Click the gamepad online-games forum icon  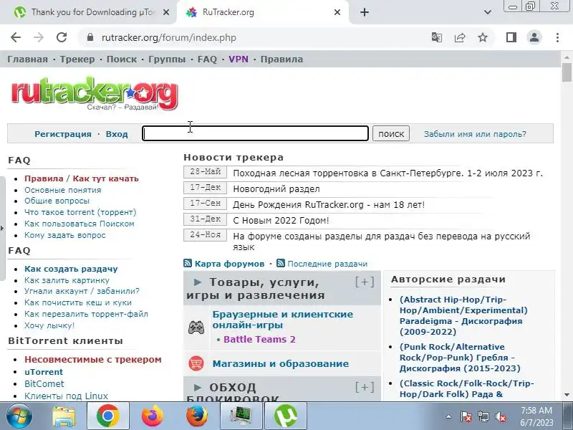(x=196, y=328)
